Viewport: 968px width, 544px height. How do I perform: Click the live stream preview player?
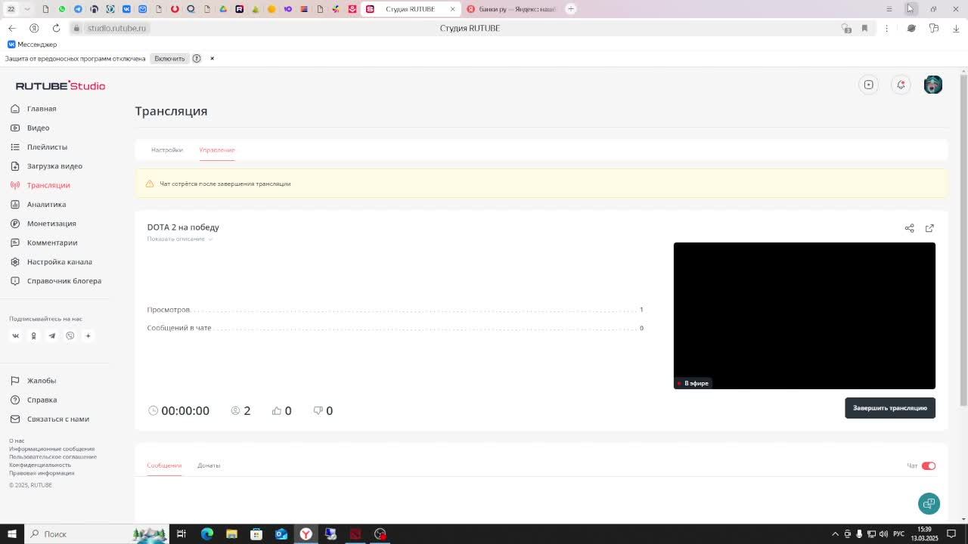805,316
